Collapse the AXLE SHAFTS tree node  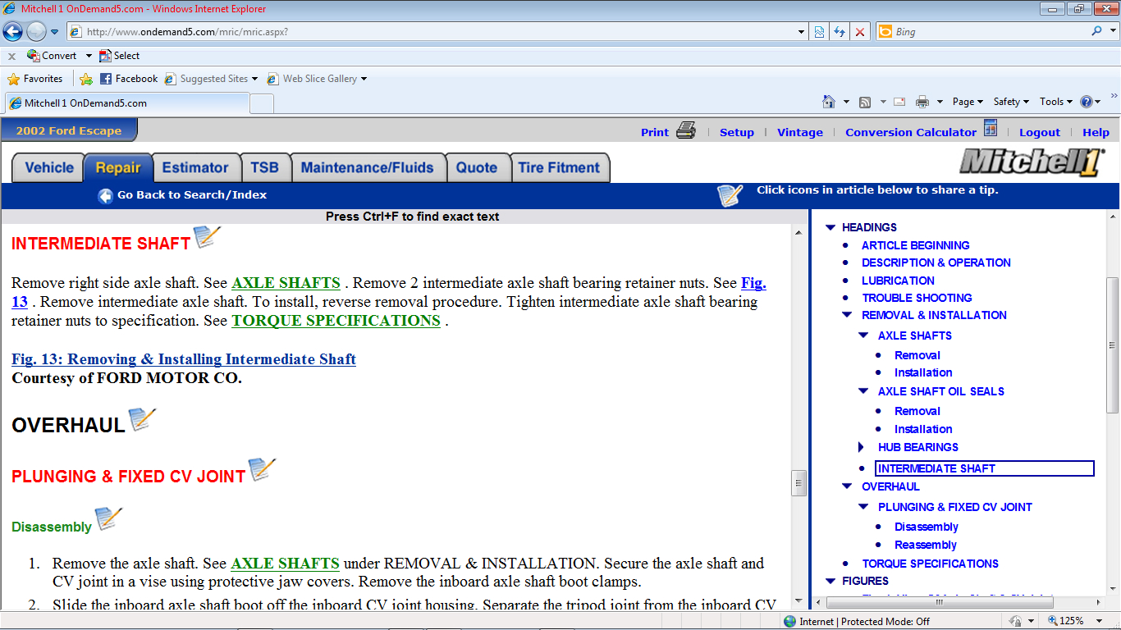(863, 336)
